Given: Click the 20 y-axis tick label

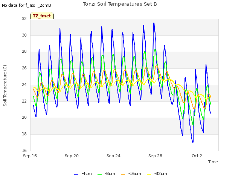Looking at the screenshot, I should (x=24, y=117).
